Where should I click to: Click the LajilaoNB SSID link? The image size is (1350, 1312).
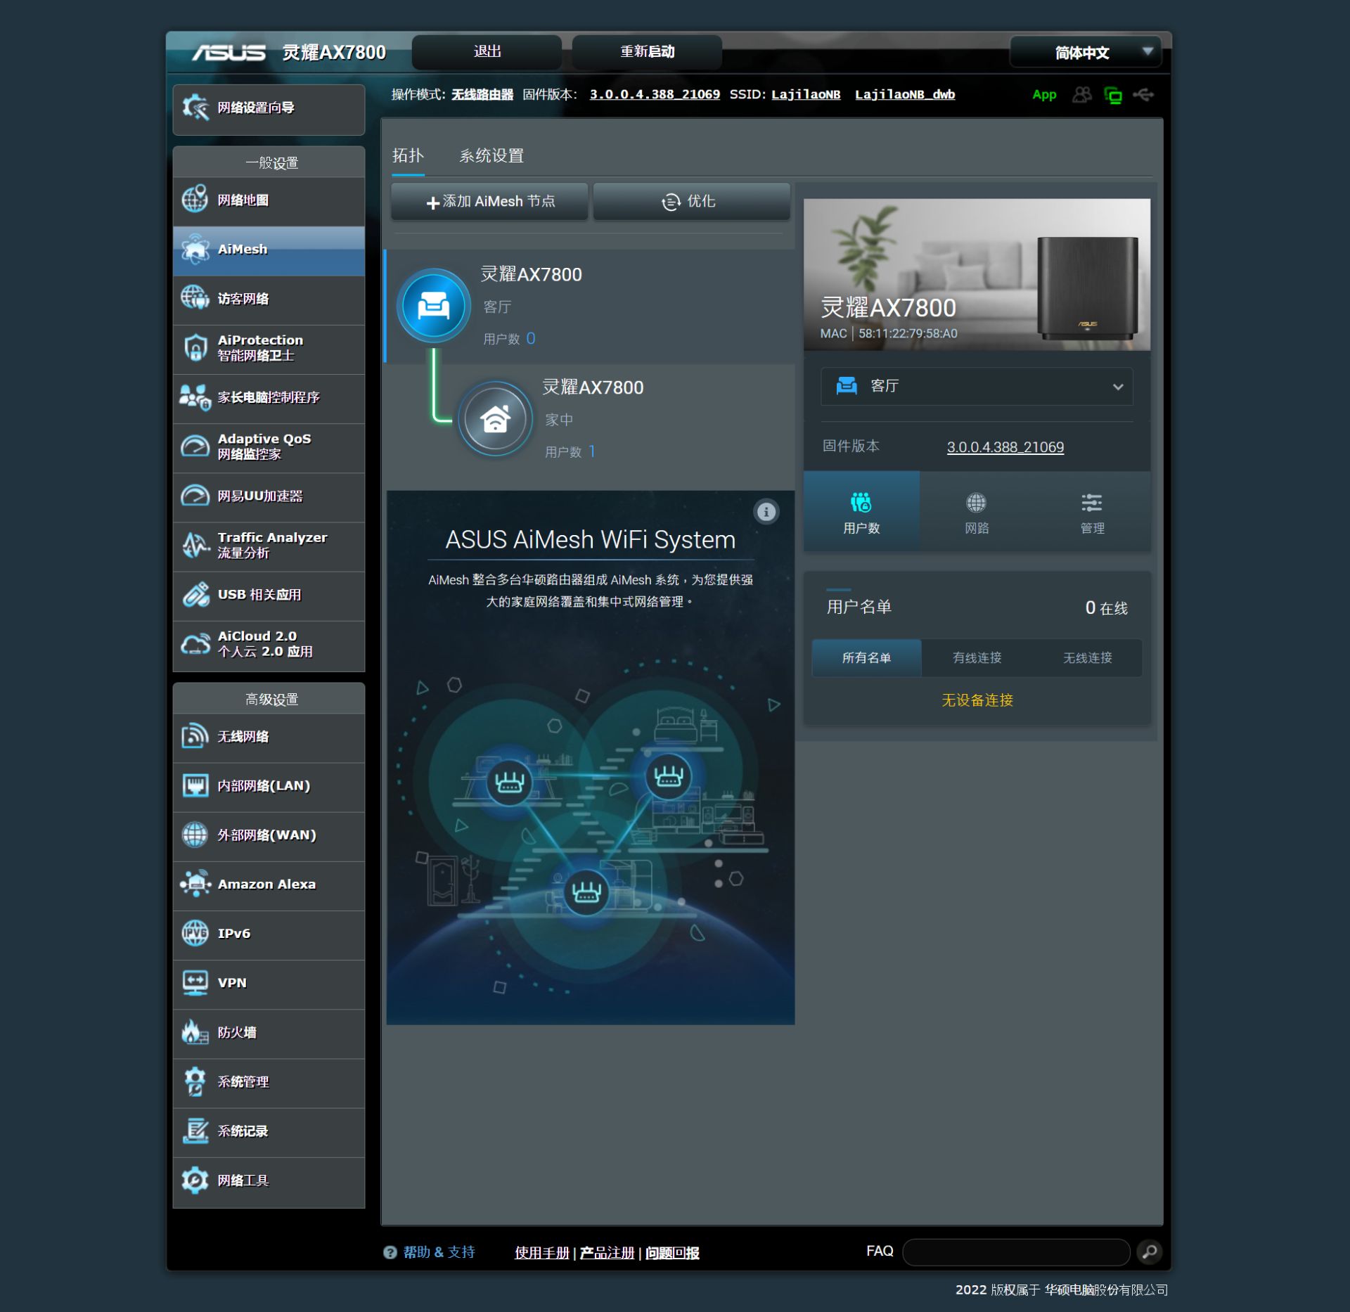tap(806, 95)
